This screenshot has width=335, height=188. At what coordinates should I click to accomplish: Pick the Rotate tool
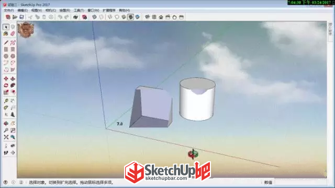(6, 86)
